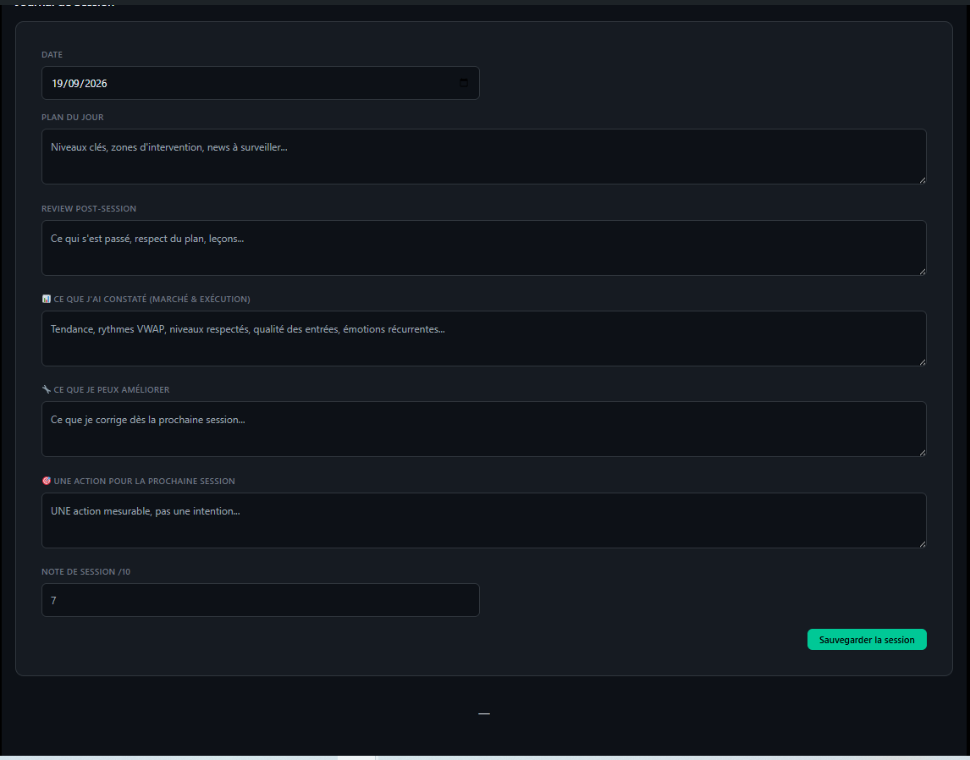Grab resize handle of prochaine session textarea
The width and height of the screenshot is (970, 760).
922,543
